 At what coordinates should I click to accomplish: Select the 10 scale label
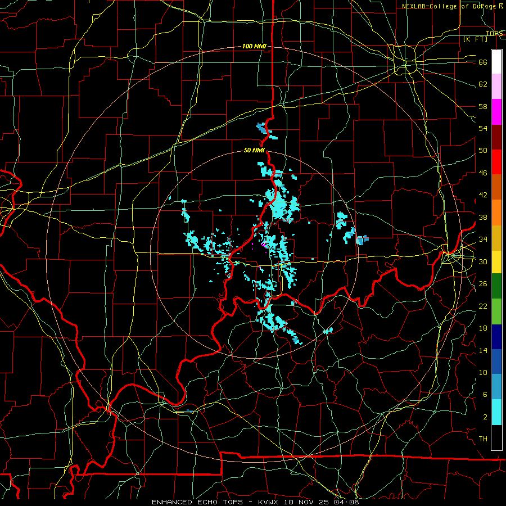tap(483, 373)
